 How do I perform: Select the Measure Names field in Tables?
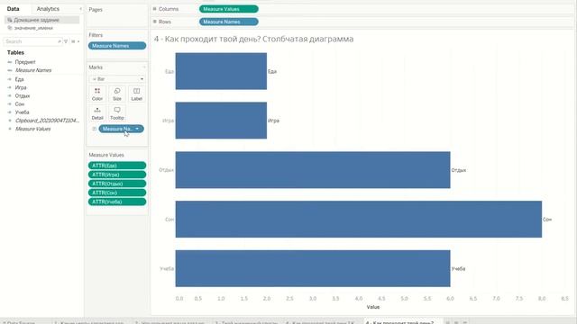coord(33,70)
